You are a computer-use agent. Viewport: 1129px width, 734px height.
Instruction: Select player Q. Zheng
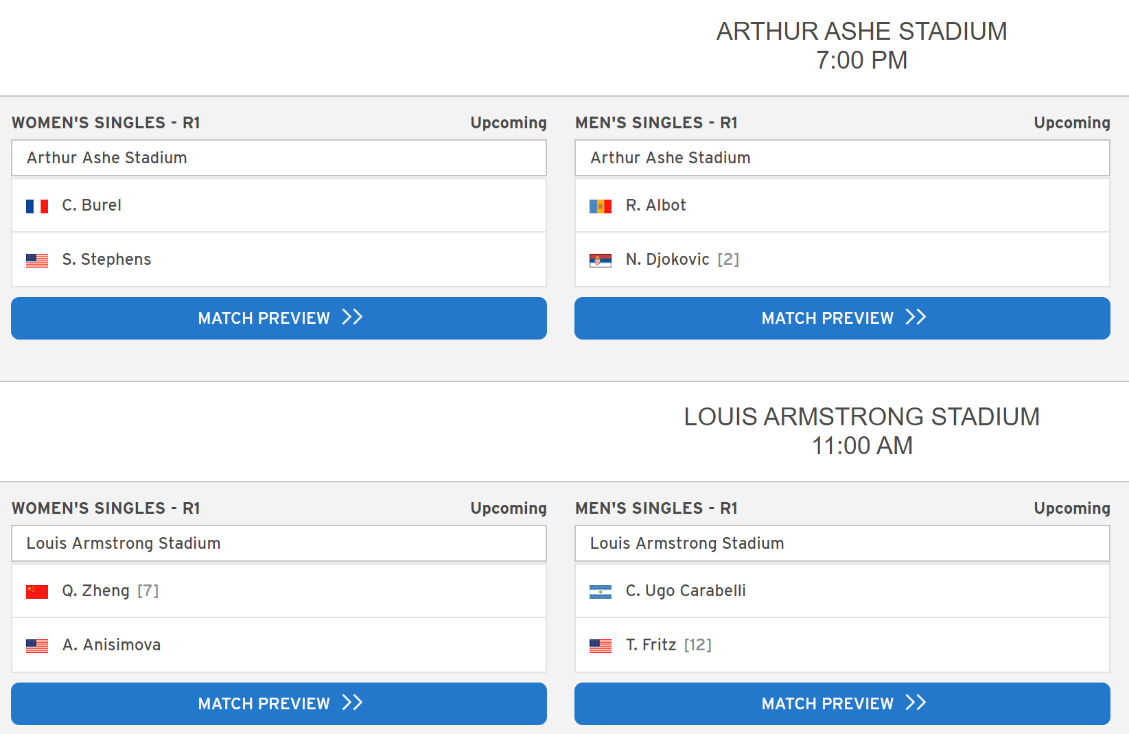pyautogui.click(x=95, y=591)
